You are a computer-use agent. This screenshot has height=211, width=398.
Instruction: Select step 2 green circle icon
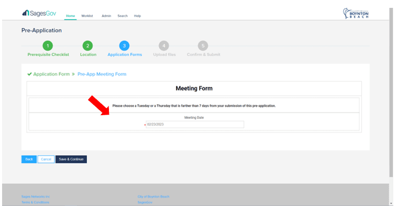tap(88, 46)
